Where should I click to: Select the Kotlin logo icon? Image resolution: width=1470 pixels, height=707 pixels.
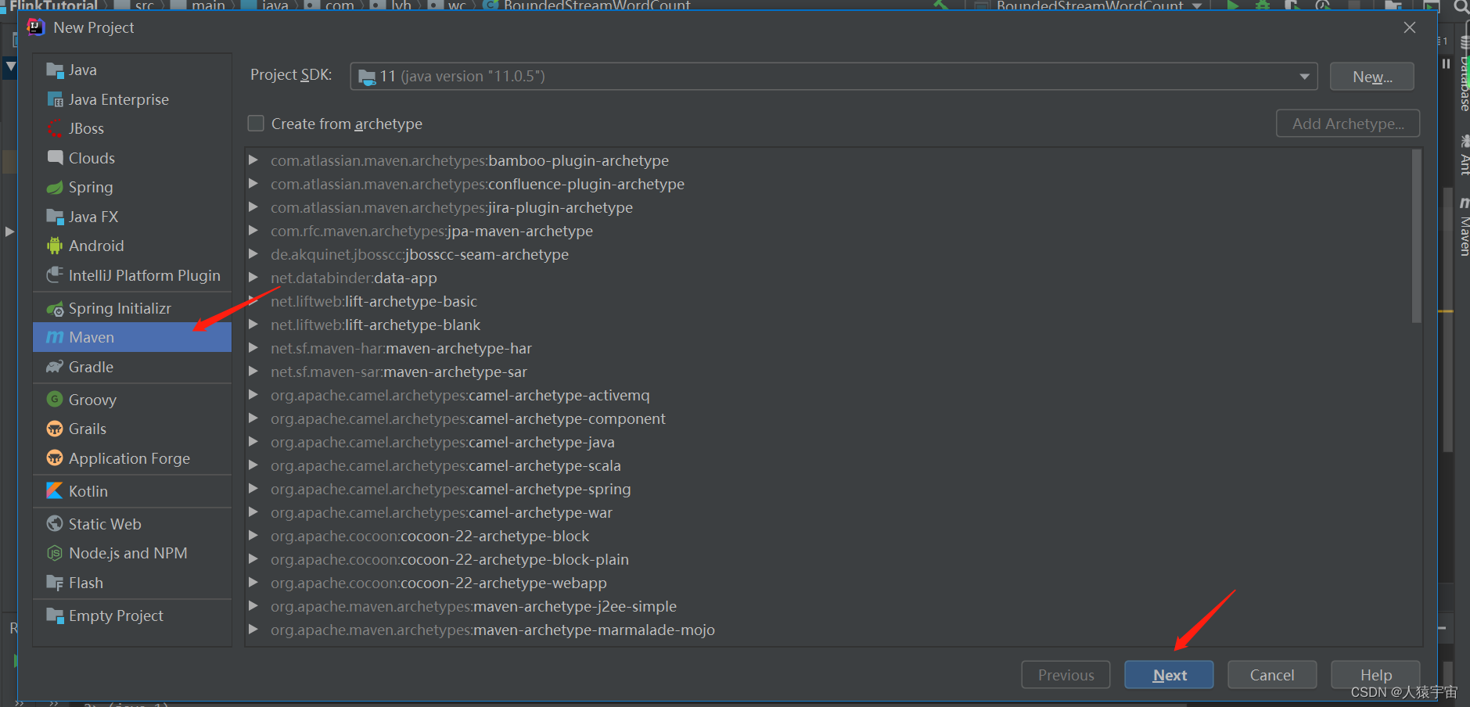pyautogui.click(x=55, y=491)
